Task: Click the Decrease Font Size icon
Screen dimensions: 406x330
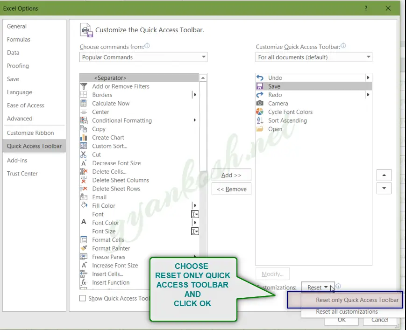Action: 84,163
